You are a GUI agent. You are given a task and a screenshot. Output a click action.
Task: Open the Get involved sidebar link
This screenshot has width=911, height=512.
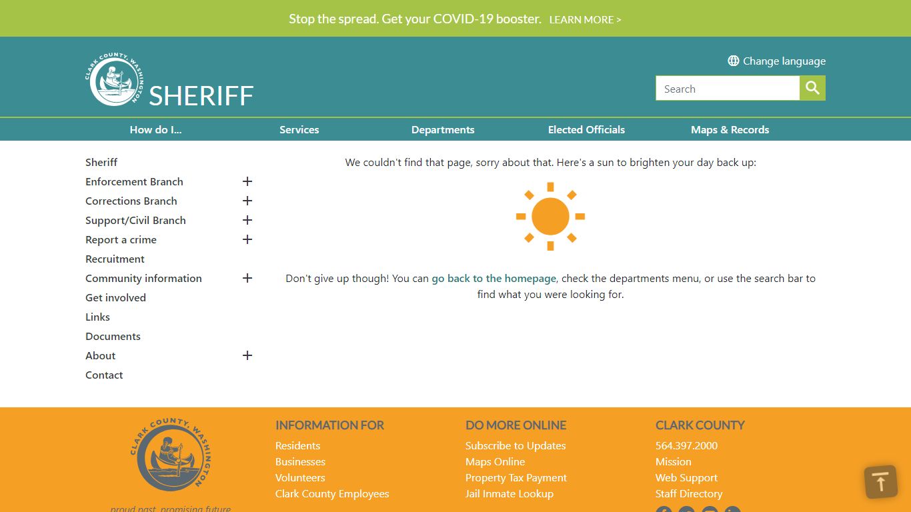pyautogui.click(x=115, y=297)
